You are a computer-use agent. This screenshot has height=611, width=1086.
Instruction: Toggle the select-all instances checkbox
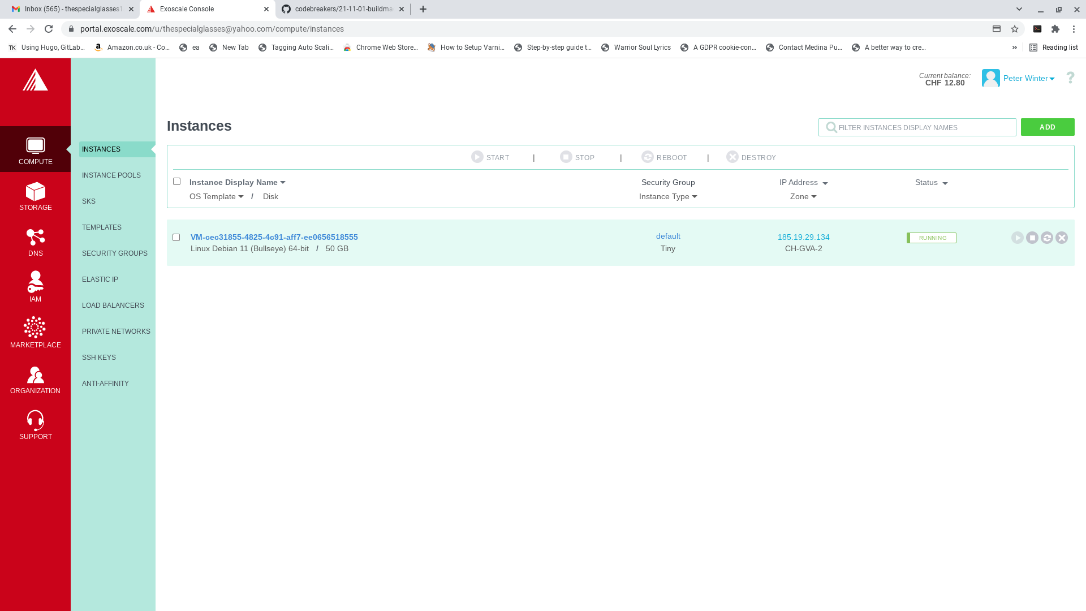tap(176, 182)
